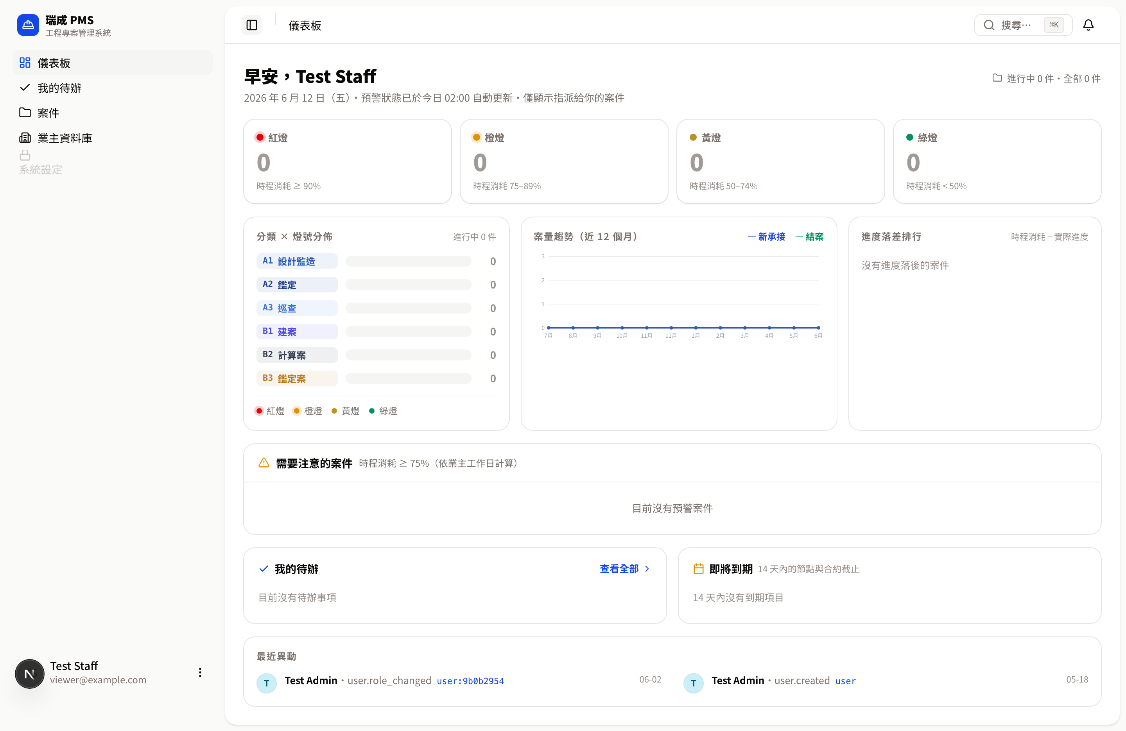Toggle 新承接 series in trend legend
The height and width of the screenshot is (731, 1126).
[766, 236]
